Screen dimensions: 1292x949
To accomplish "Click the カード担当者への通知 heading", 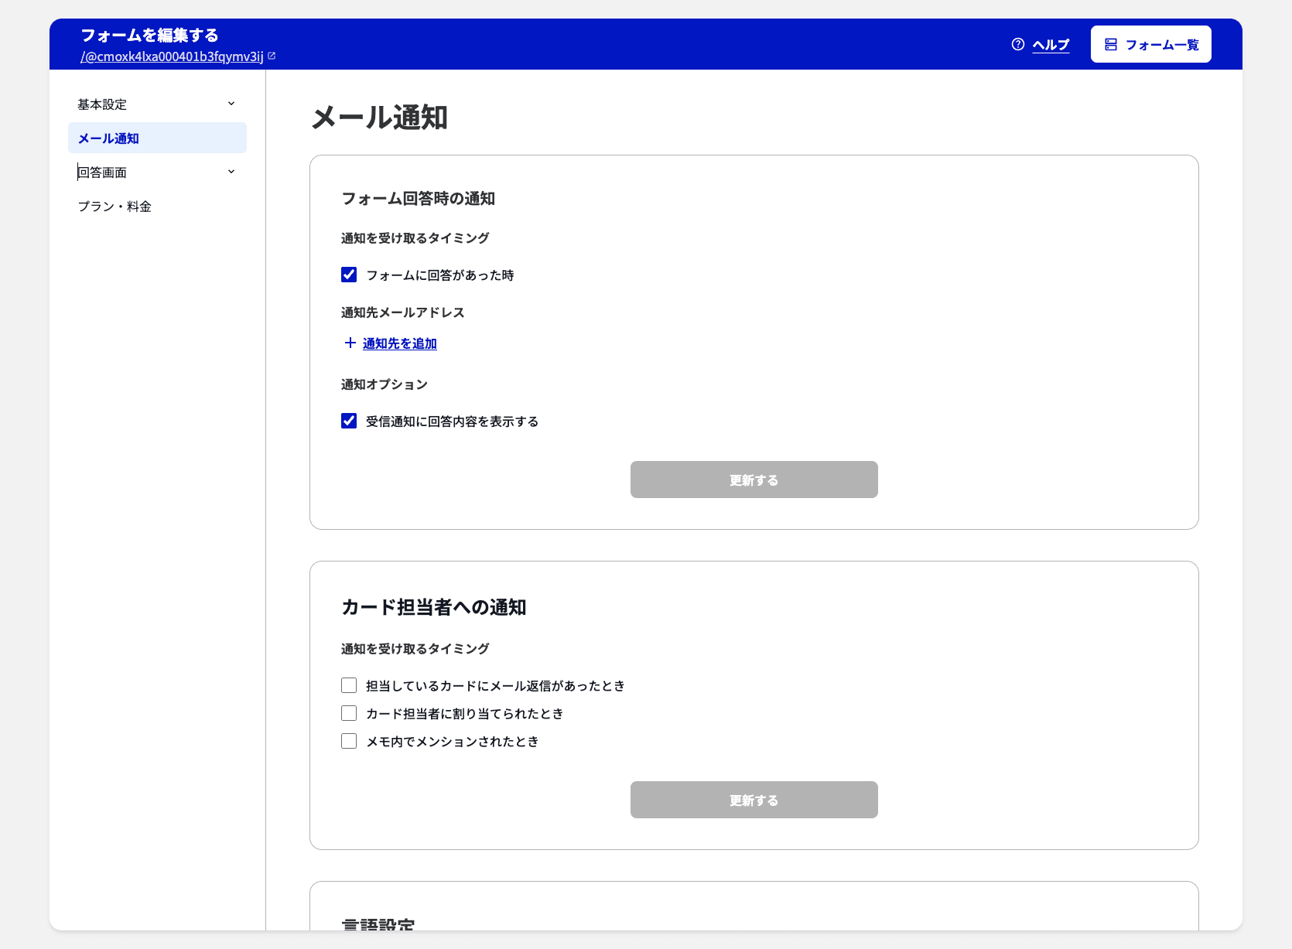I will [x=434, y=607].
